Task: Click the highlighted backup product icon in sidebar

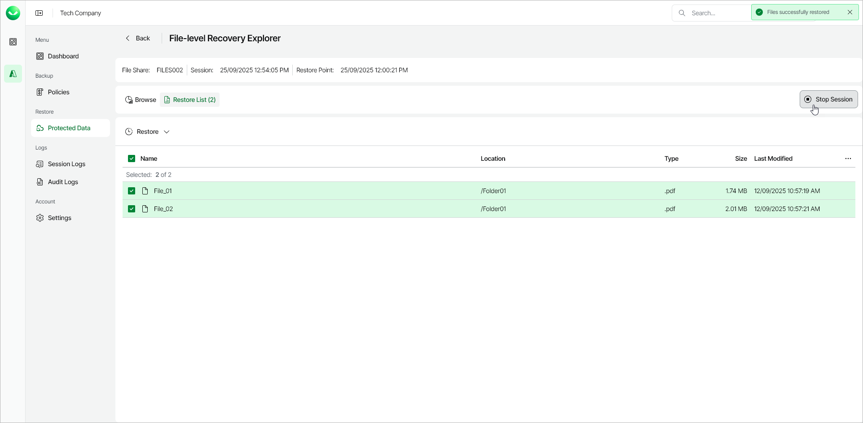Action: pos(13,74)
